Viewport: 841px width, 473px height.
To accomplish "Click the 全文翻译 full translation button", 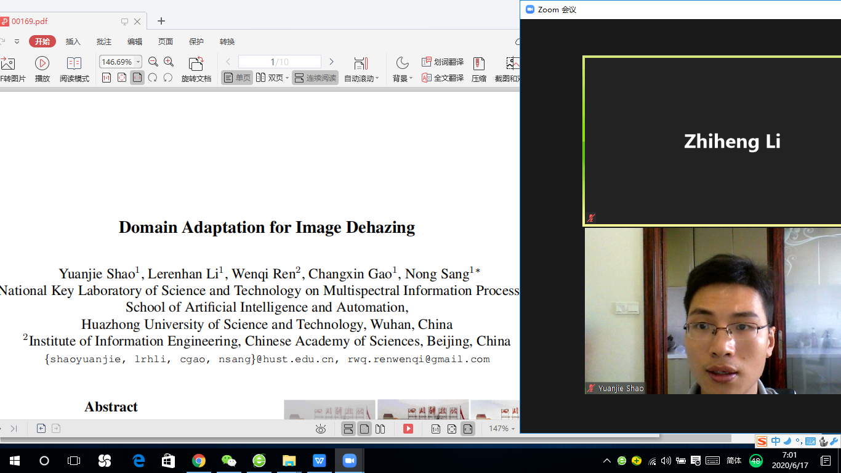I will tap(443, 78).
